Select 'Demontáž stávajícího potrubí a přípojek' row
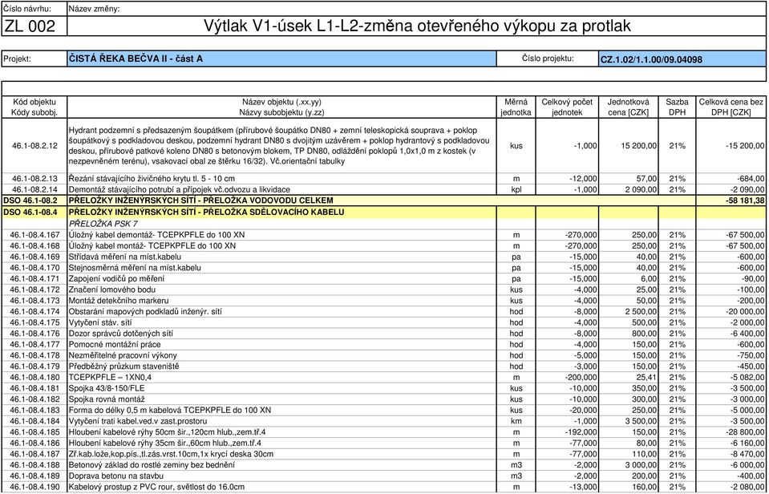 [384, 189]
